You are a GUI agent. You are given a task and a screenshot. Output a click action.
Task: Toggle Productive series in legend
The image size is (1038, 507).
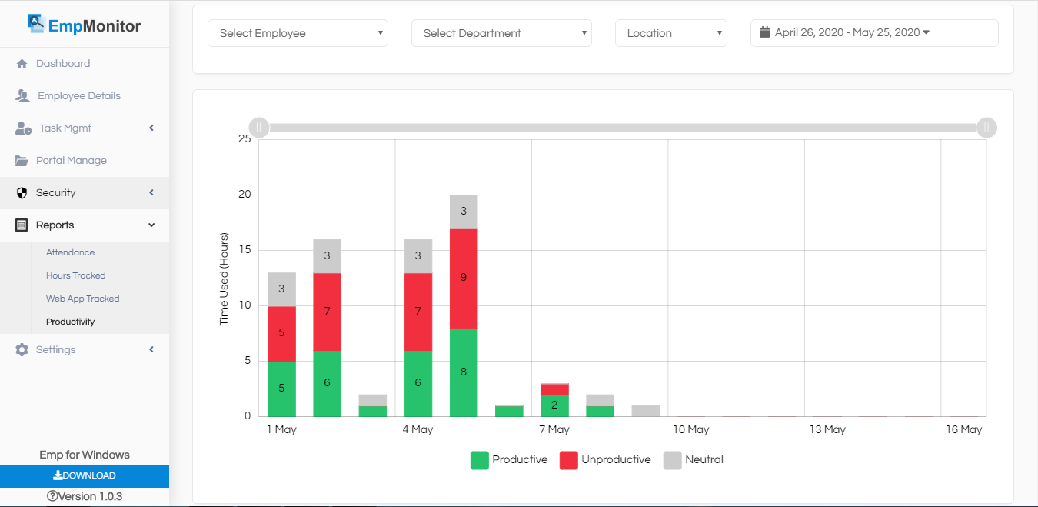click(x=509, y=460)
